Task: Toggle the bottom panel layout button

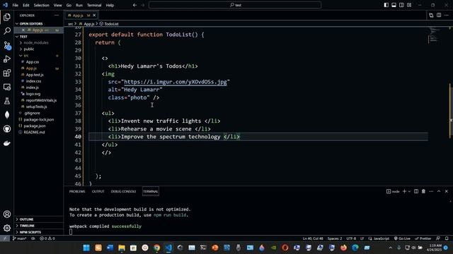Action: pos(394,5)
